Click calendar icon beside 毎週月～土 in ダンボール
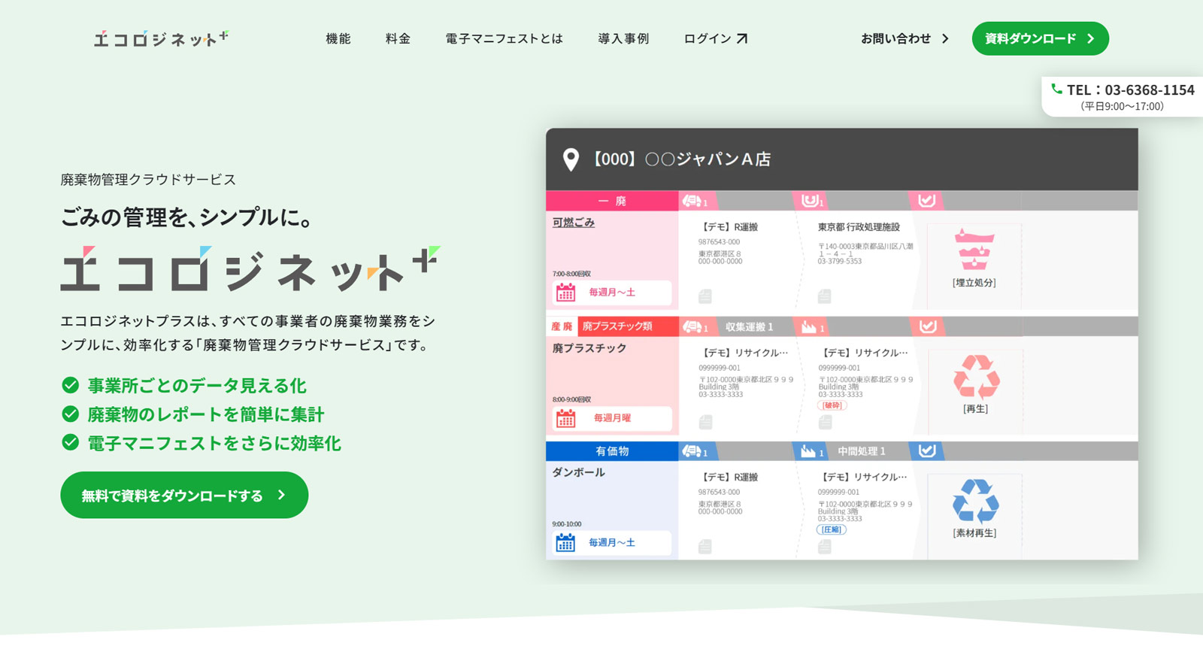 pyautogui.click(x=565, y=542)
